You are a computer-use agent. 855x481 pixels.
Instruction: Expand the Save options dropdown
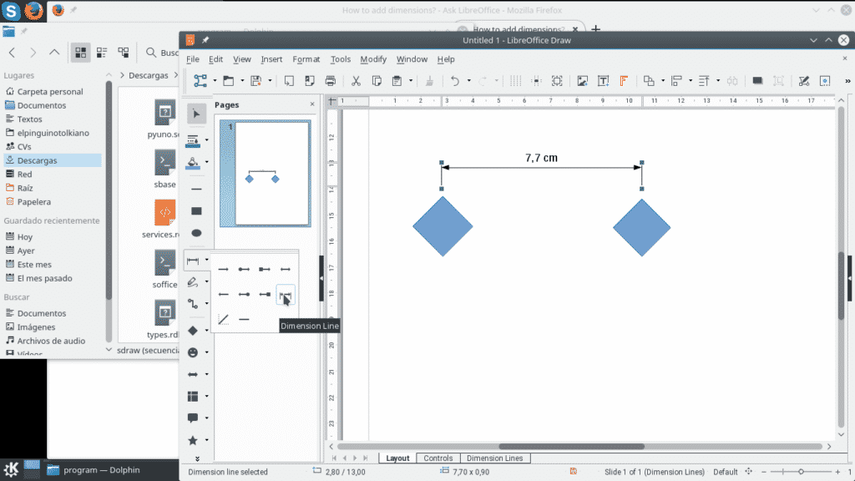pos(270,81)
